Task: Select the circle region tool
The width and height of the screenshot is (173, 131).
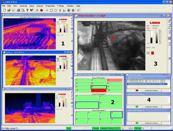Action: click(56, 10)
